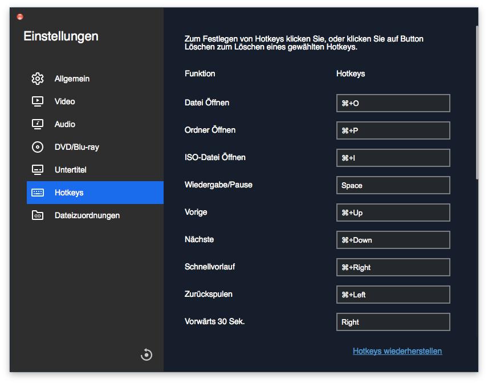
Task: Click the reset settings circular arrow icon
Action: [147, 355]
